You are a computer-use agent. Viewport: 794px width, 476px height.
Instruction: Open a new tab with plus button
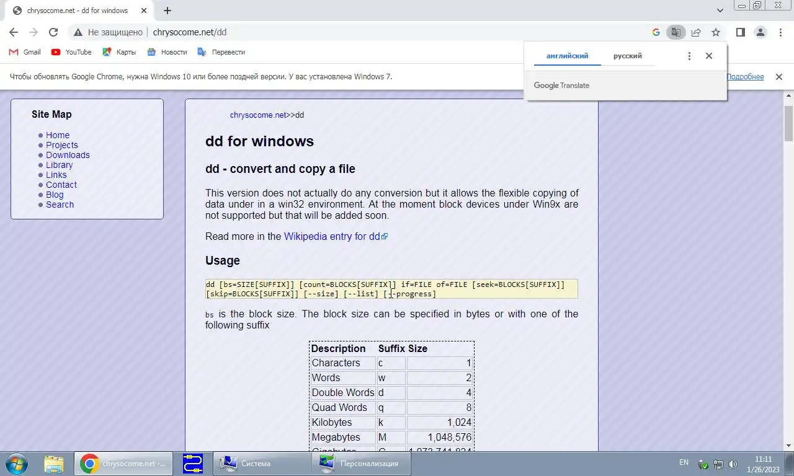click(167, 11)
